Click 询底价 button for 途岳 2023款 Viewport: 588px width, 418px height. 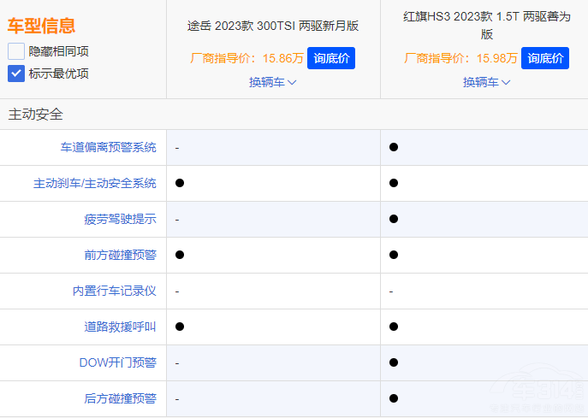point(331,58)
